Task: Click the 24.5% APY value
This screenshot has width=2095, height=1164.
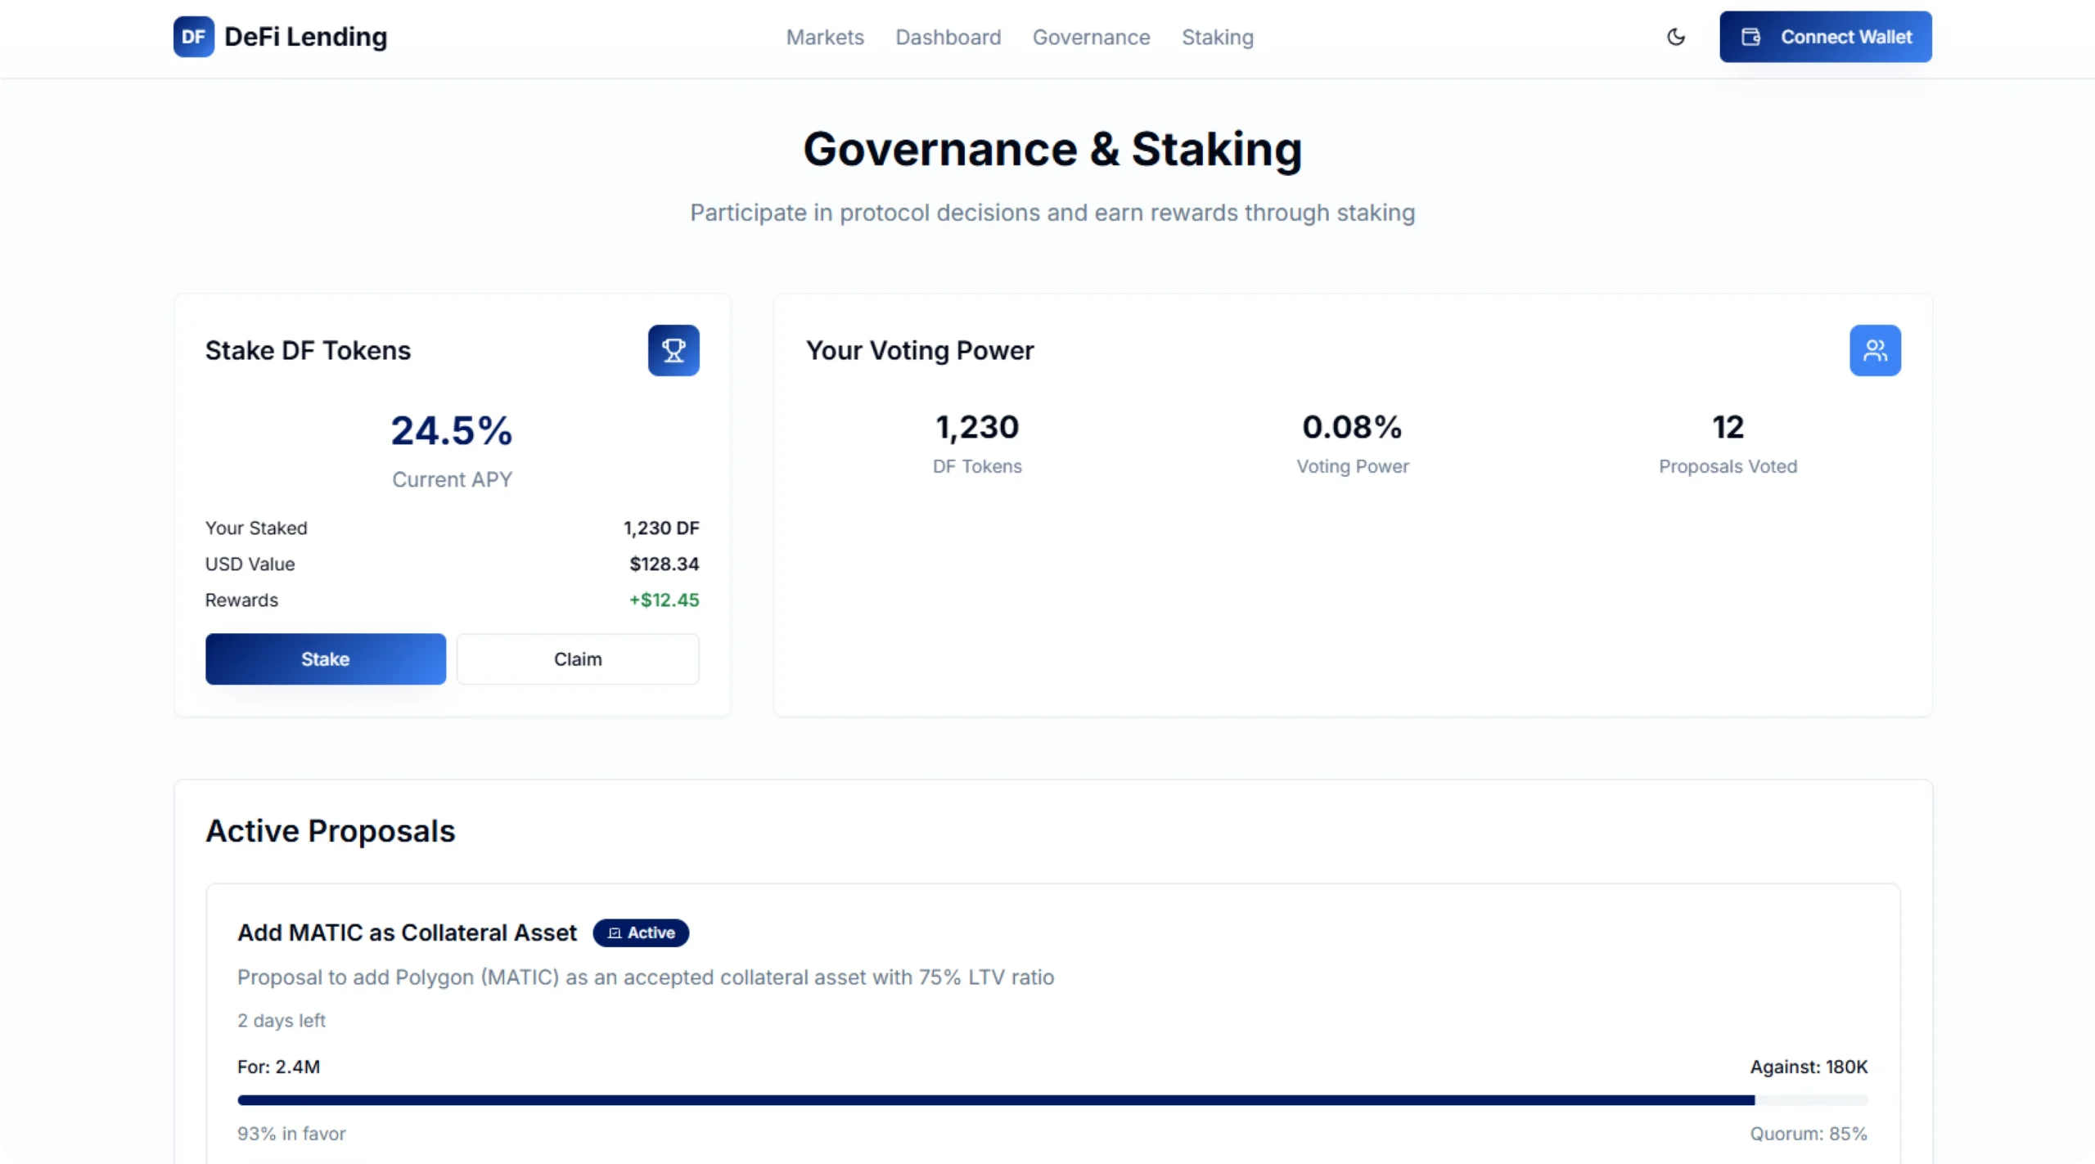Action: [x=451, y=430]
